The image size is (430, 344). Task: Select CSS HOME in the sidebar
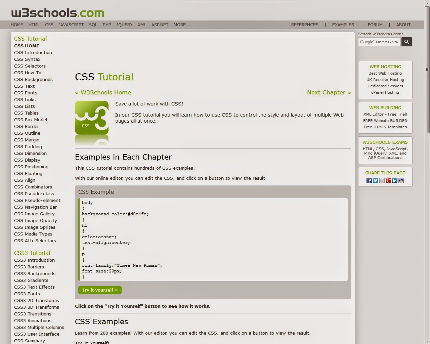tap(27, 46)
